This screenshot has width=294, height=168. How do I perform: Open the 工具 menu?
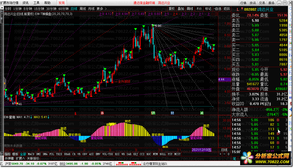[36, 3]
